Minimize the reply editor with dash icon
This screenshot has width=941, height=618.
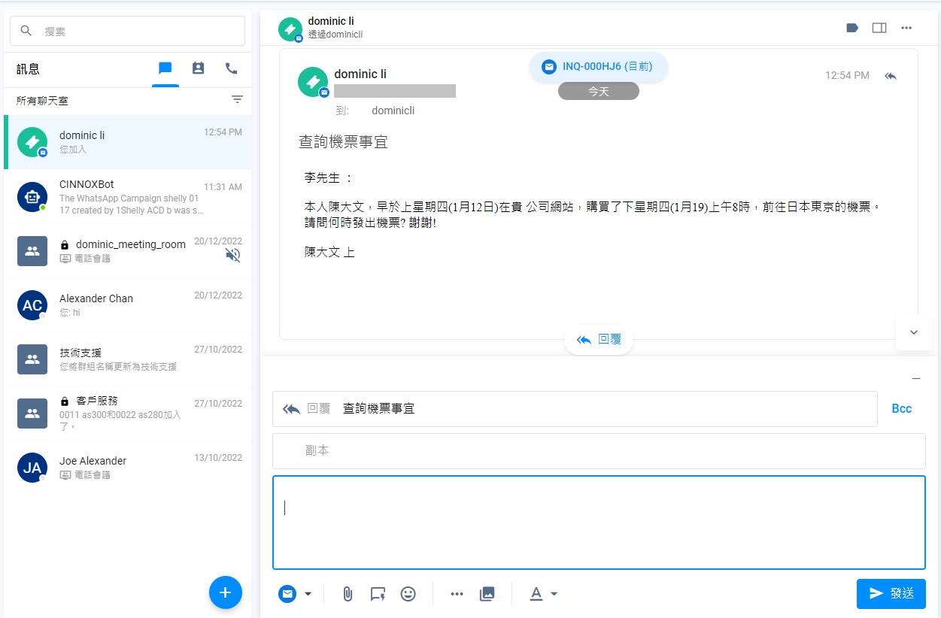pyautogui.click(x=916, y=379)
